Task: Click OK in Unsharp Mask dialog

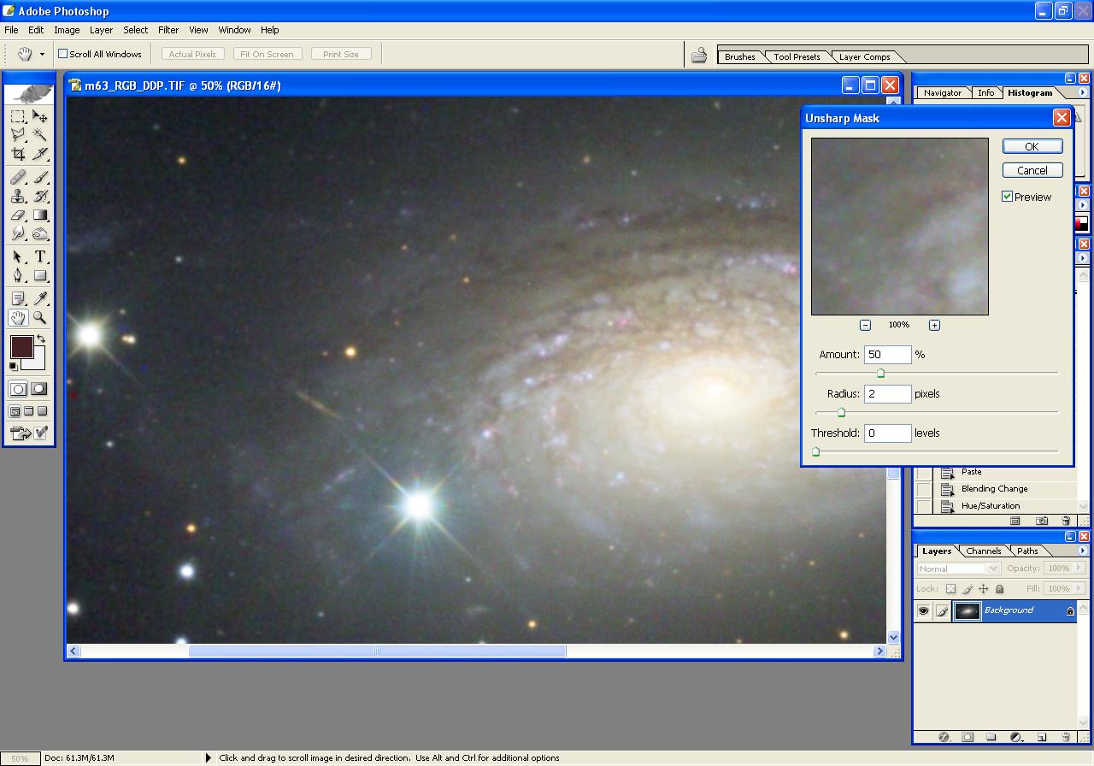Action: coord(1032,146)
